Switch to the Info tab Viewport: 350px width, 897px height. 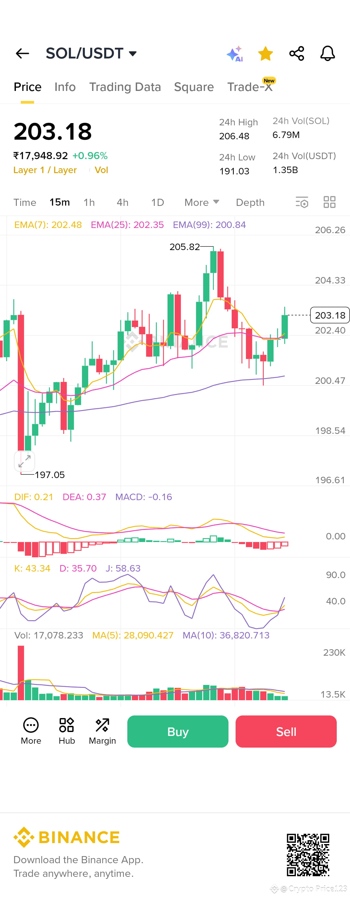(x=65, y=87)
